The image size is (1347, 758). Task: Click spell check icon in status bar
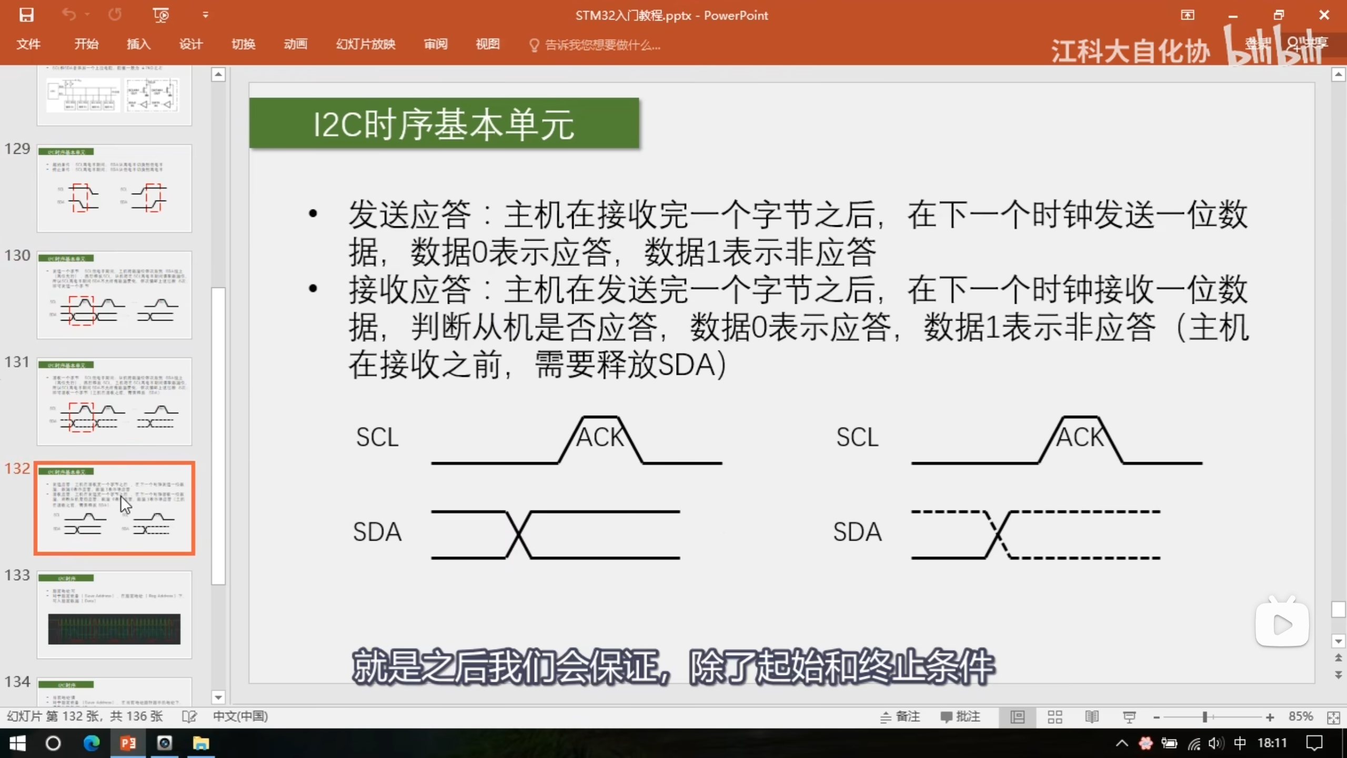pos(189,716)
